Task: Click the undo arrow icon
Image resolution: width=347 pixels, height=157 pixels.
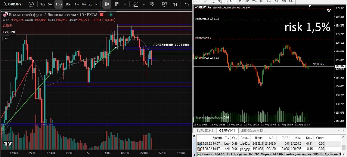Action: coord(187,4)
